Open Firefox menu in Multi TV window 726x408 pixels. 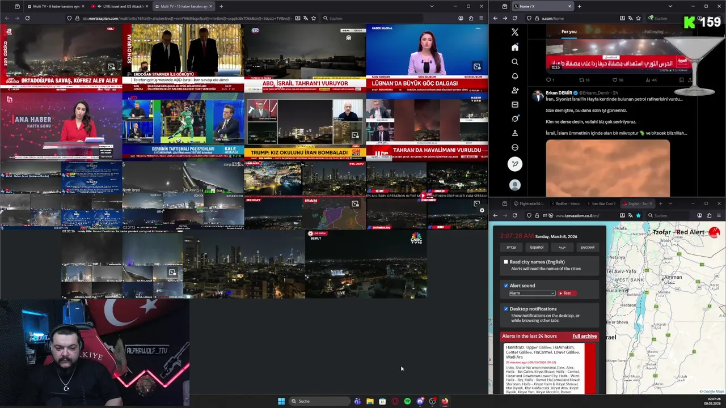pos(481,18)
